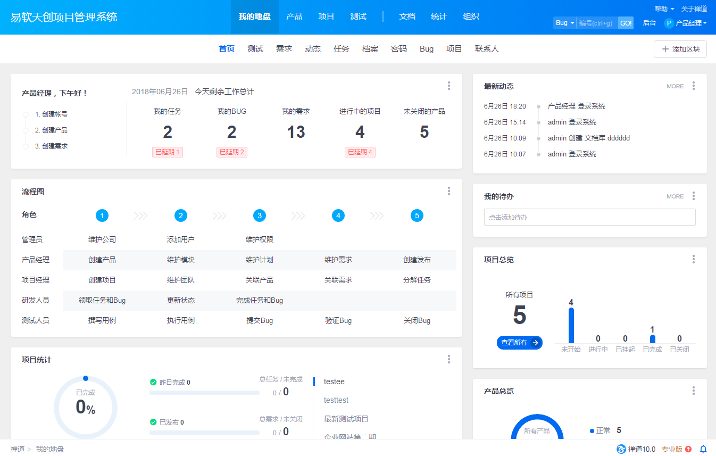
Task: Open the kebab menu on 产品总览 panel
Action: (693, 391)
